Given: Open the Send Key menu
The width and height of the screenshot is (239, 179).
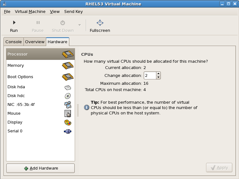Looking at the screenshot, I should (x=73, y=12).
